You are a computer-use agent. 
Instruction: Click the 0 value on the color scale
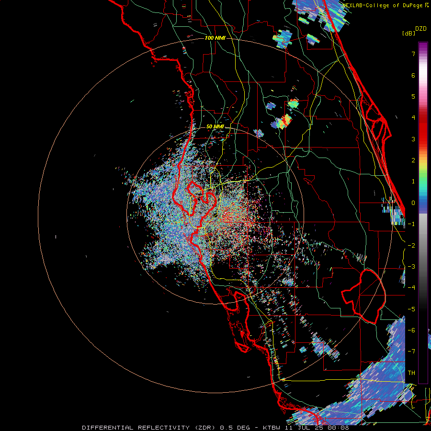(413, 203)
